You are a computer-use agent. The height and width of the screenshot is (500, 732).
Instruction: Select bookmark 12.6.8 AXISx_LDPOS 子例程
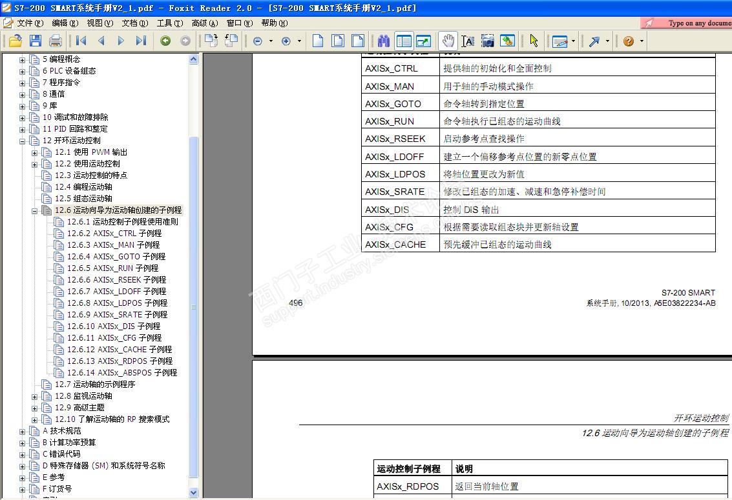coord(117,303)
